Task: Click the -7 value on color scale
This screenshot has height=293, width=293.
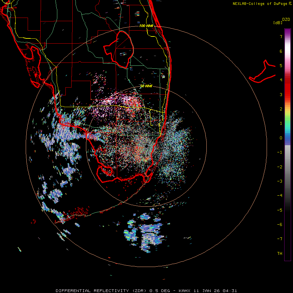Action: coord(280,239)
